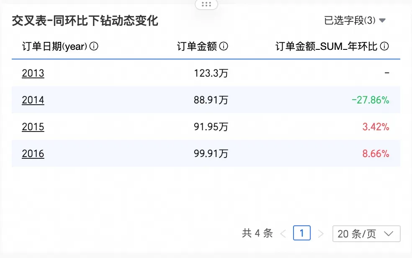Go to next page arrow
412x258 pixels.
(321, 234)
